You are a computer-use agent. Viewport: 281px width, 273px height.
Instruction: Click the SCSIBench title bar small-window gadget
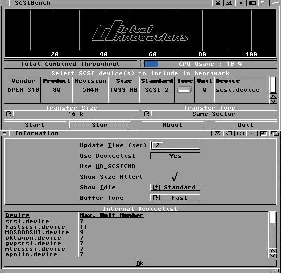tap(264, 3)
